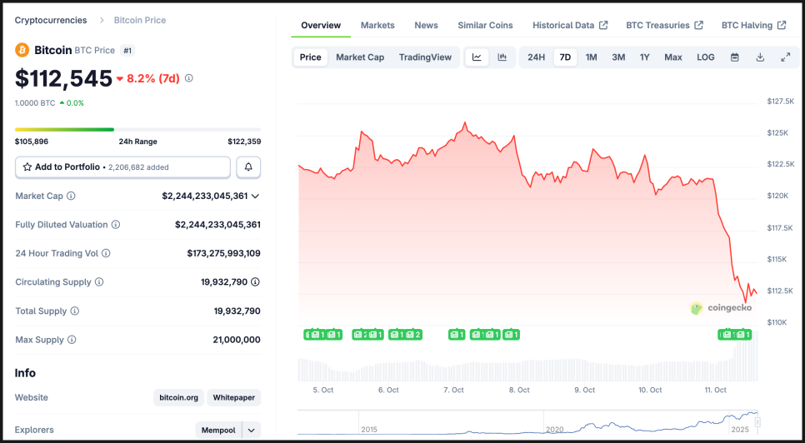Expand chart to fullscreen
Image resolution: width=805 pixels, height=443 pixels.
[785, 57]
